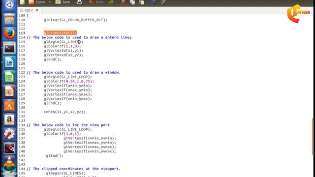315x177 pixels.
Task: Click glBegin(GL_LINES); on line 145
Action: [65, 173]
